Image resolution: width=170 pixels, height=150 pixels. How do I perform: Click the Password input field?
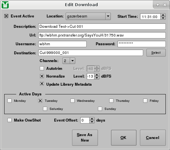pos(142,44)
